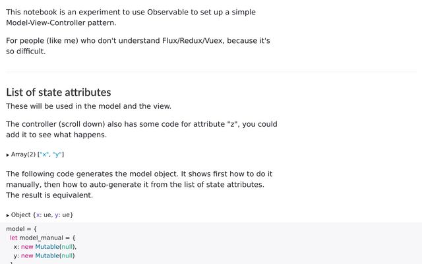The width and height of the screenshot is (422, 264).
Task: Click "These will be used" sentence
Action: click(x=88, y=106)
